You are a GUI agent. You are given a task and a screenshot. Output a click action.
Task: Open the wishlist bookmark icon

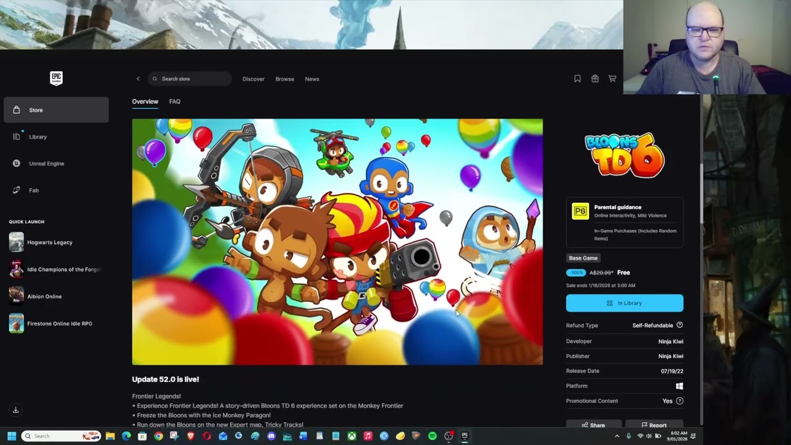pyautogui.click(x=577, y=79)
